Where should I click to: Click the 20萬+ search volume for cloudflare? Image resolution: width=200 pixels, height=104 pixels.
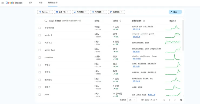coord(97,56)
